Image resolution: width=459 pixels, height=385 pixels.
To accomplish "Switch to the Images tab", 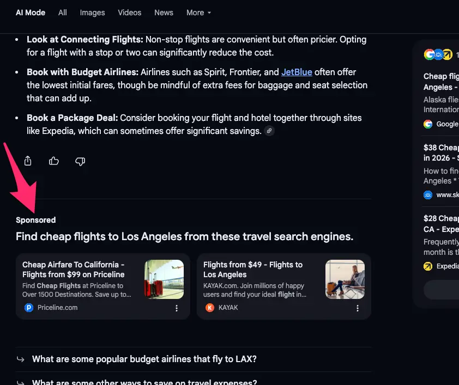I will [92, 13].
